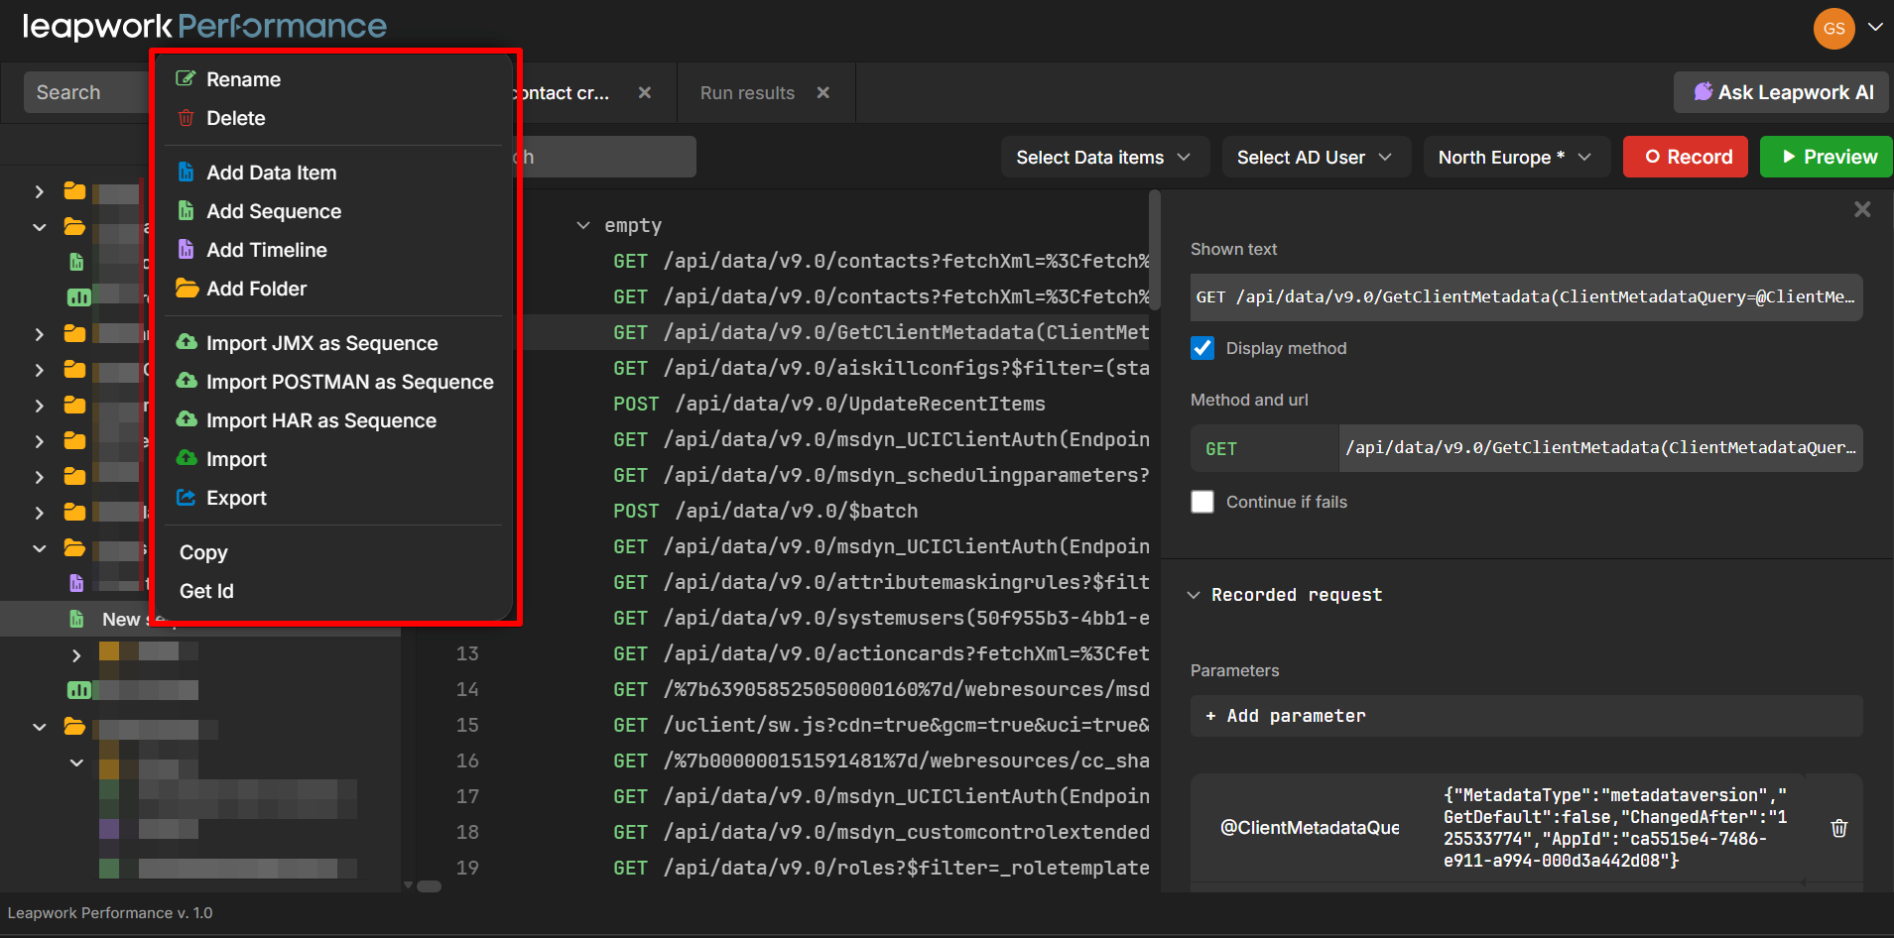Screen dimensions: 1894x938
Task: Select the POST UpdateRecentItems request row
Action: click(x=829, y=404)
